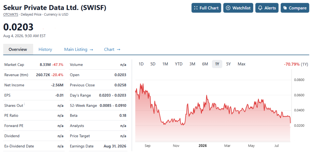313x152 pixels.
Task: Click the Ex-Dividend Date label
Action: click(x=19, y=146)
